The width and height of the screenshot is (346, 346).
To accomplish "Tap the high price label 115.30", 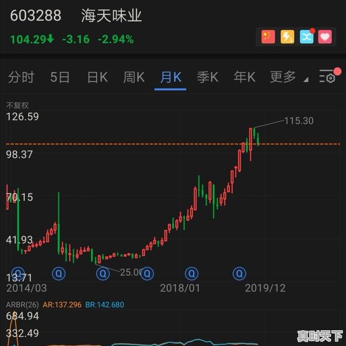I will click(x=299, y=121).
